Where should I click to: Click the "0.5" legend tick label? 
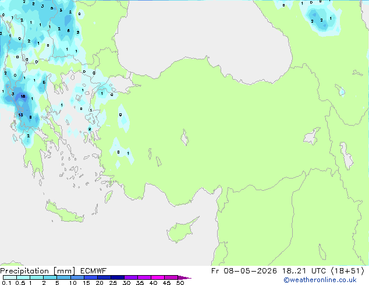pyautogui.click(x=20, y=283)
